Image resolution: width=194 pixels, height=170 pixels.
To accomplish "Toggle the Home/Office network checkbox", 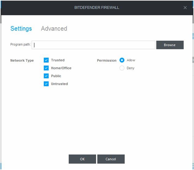I will (46, 68).
